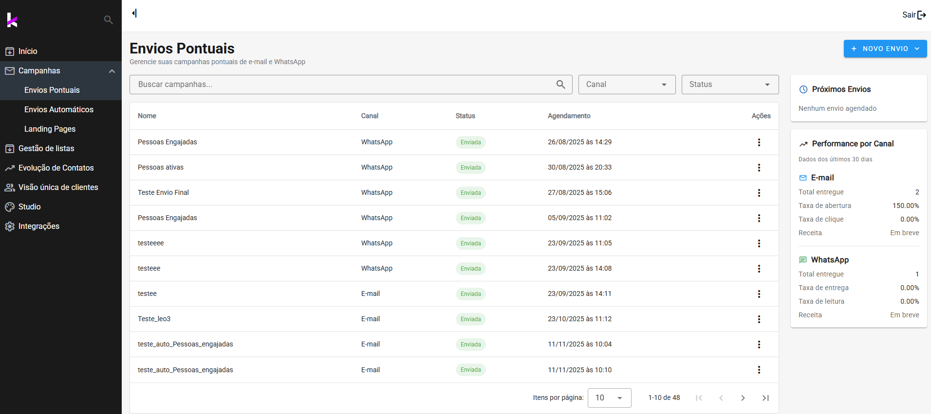
Task: Open the Studio section
Action: point(29,207)
